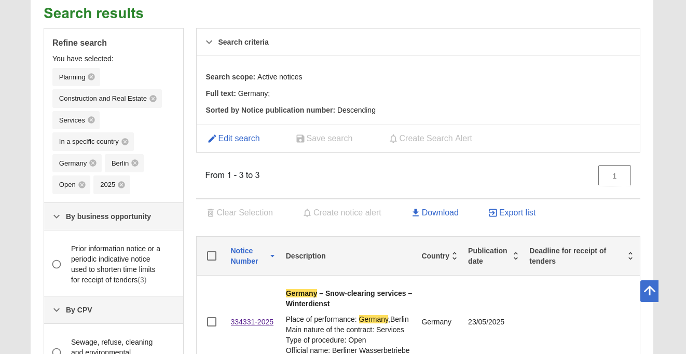This screenshot has height=354, width=686.
Task: Click the 'From 1 - 3 to 3' results count
Action: pyautogui.click(x=232, y=175)
